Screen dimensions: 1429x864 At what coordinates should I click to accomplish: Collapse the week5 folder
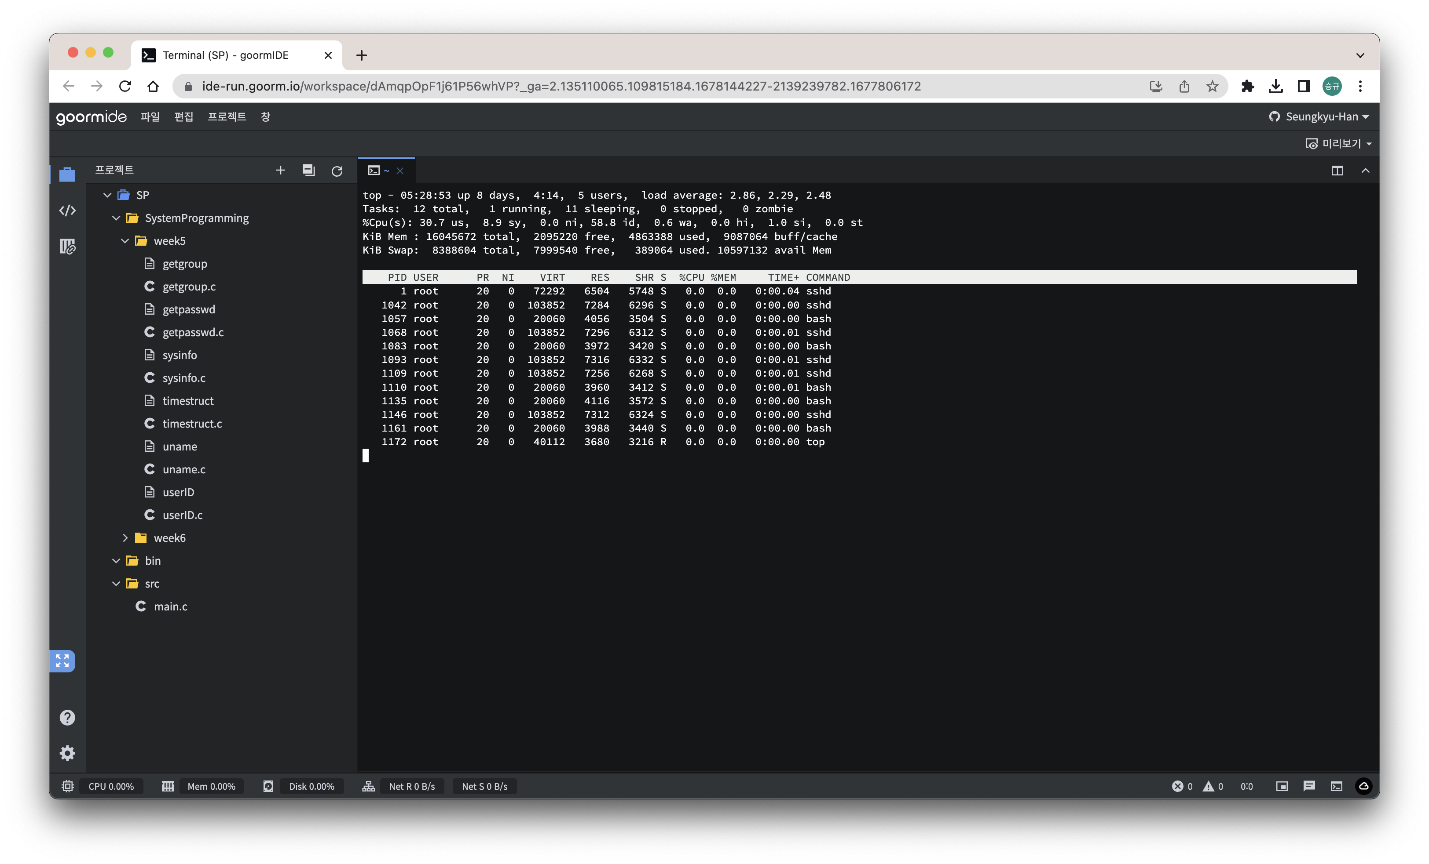(125, 241)
